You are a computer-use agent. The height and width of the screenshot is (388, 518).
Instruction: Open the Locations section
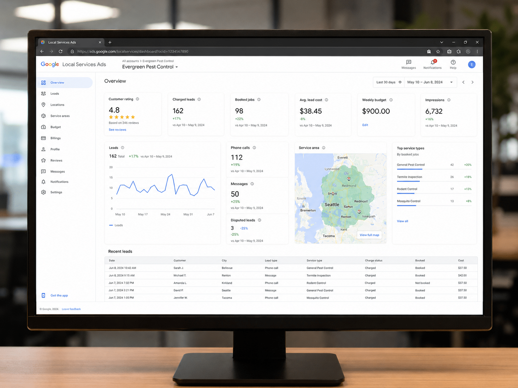point(57,105)
